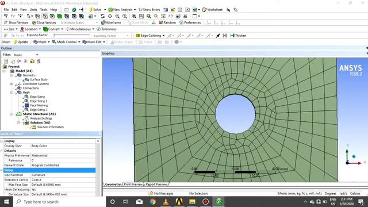Select Connections in outline tree

coord(30,88)
